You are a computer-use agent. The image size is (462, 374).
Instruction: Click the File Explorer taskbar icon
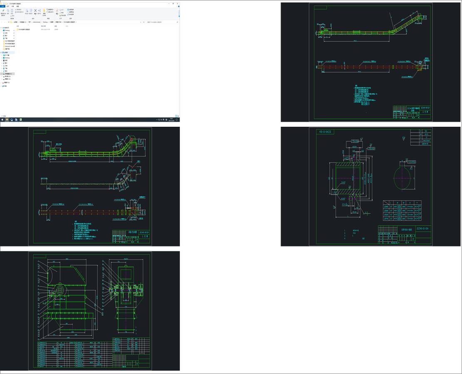click(7, 120)
